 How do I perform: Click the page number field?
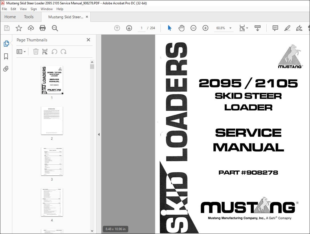coord(142,28)
